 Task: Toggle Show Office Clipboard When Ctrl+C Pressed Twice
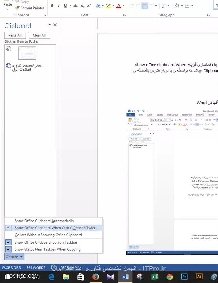coord(53,228)
